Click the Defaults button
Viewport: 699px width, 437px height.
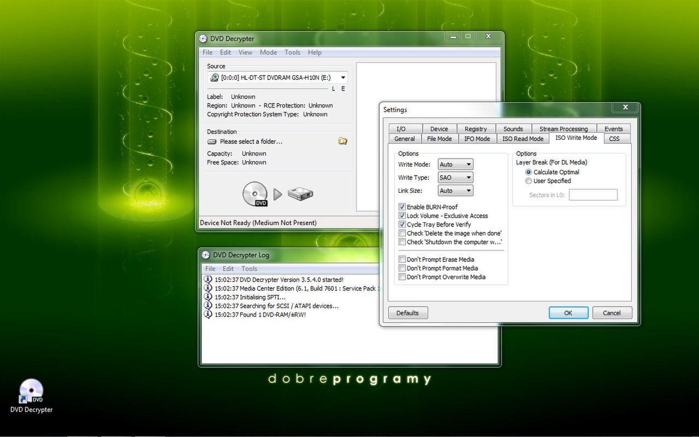[x=408, y=313]
